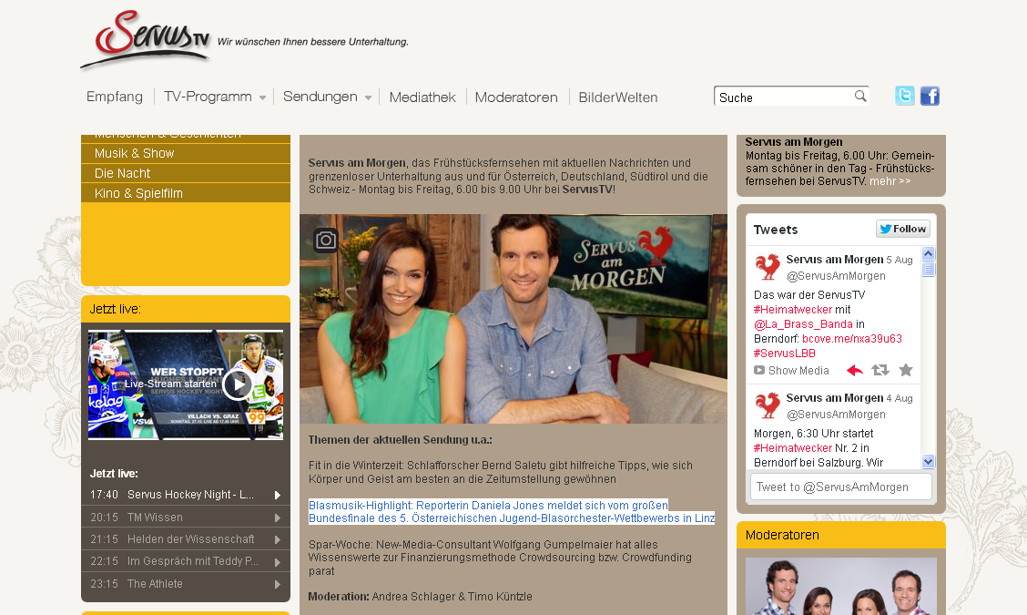1027x615 pixels.
Task: Click the Moderatoren group photo
Action: pyautogui.click(x=841, y=586)
